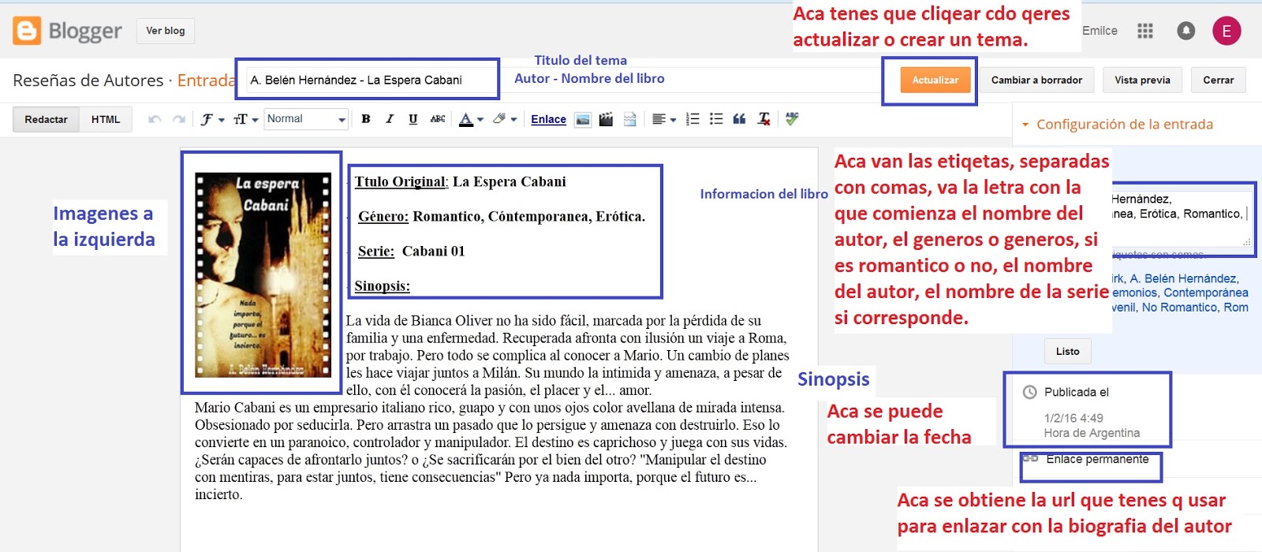This screenshot has width=1262, height=552.
Task: Open the font family menu
Action: 212,119
